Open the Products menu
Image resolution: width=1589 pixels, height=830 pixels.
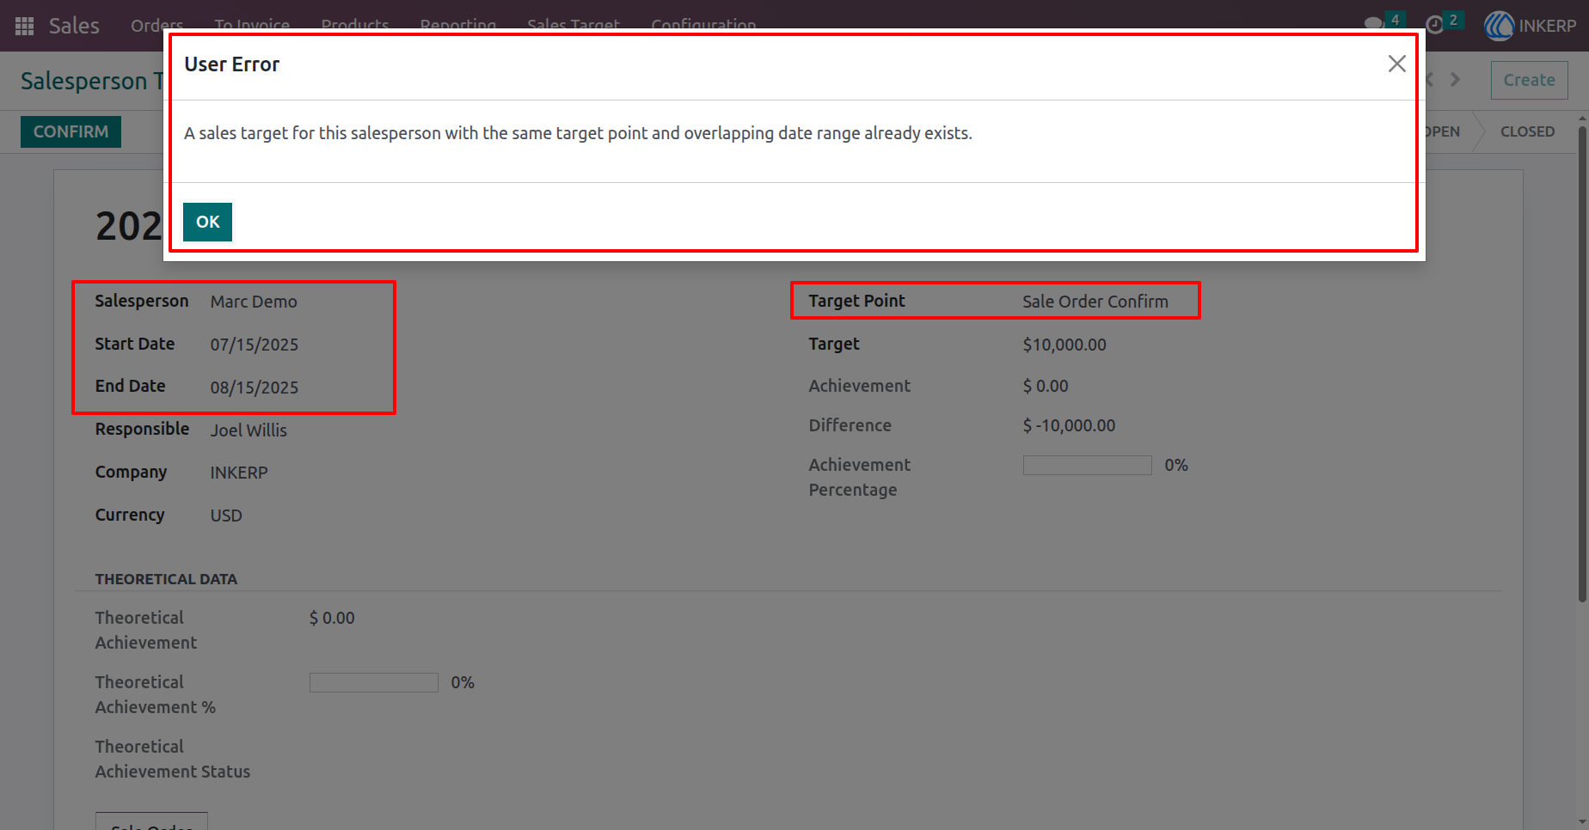[x=355, y=26]
